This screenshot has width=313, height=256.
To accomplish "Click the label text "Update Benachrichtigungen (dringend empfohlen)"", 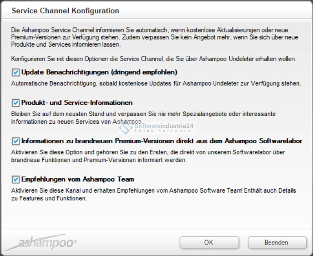I will coord(99,72).
